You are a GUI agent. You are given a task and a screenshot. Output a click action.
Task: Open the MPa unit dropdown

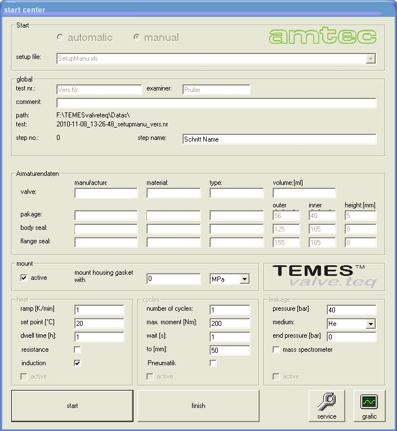click(244, 279)
